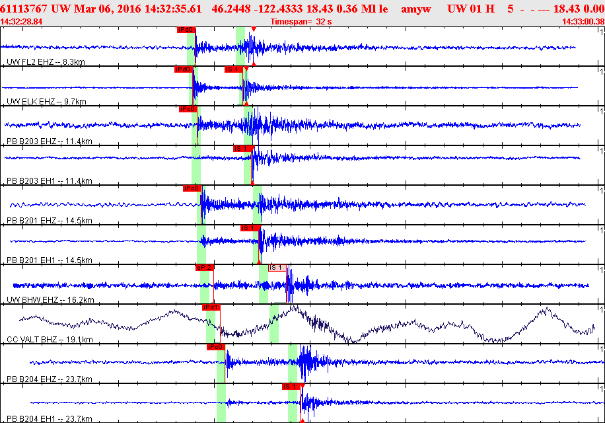Select the iPc0 pick flag on B203 EHZ
This screenshot has width=605, height=423.
tap(188, 109)
